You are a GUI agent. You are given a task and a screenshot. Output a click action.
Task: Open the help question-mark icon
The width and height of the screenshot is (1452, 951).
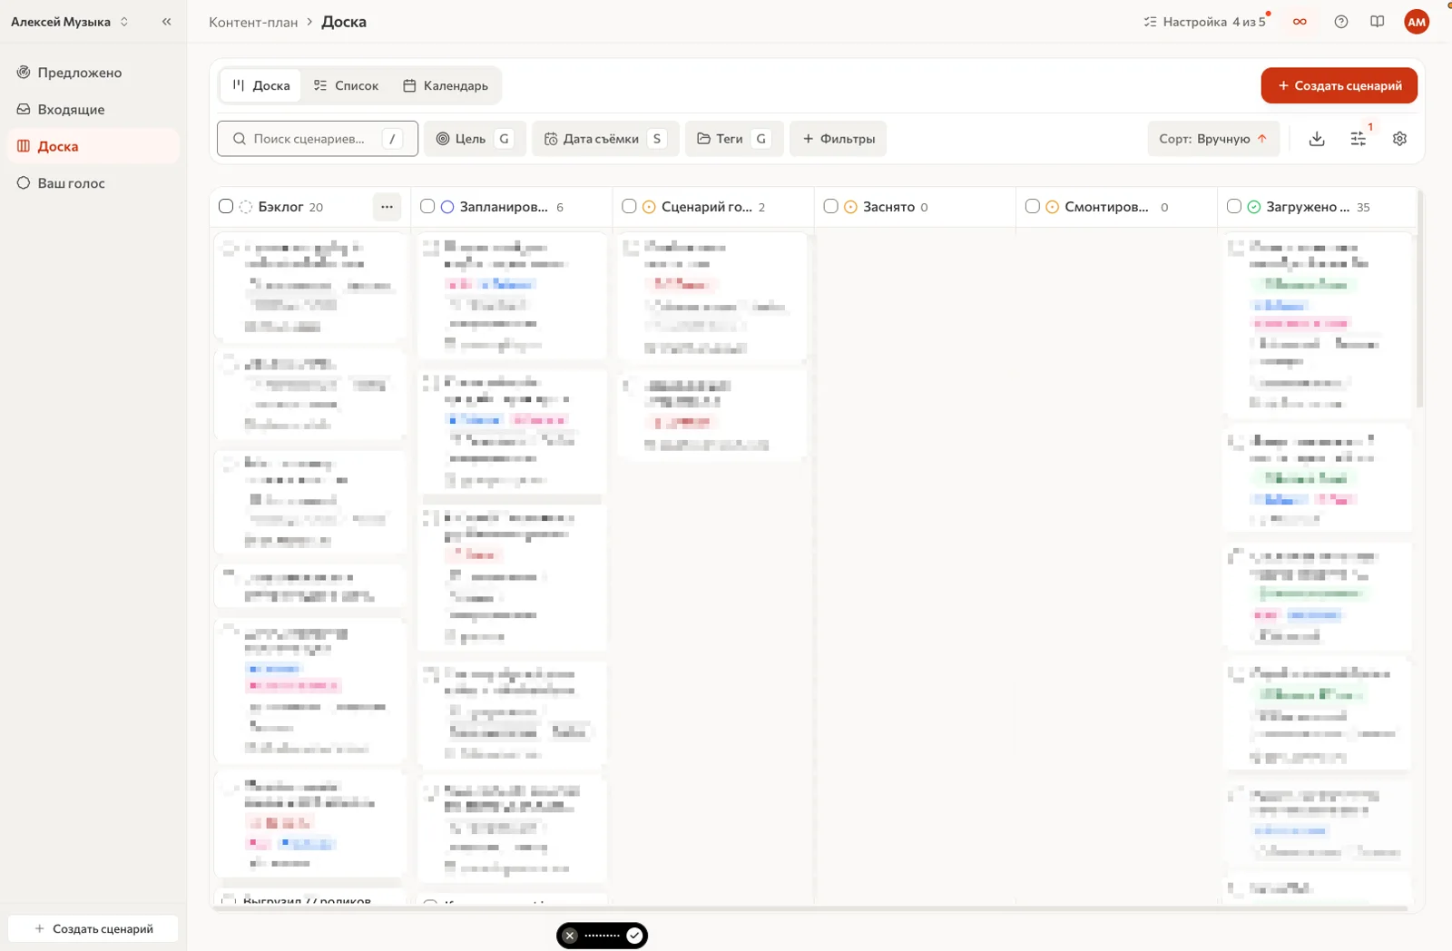click(x=1341, y=22)
